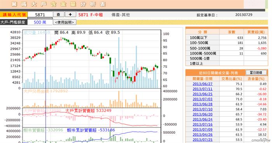Image resolution: width=272 pixels, height=143 pixels.
Task: Open the 2013/06/24 date link
Action: [202, 119]
